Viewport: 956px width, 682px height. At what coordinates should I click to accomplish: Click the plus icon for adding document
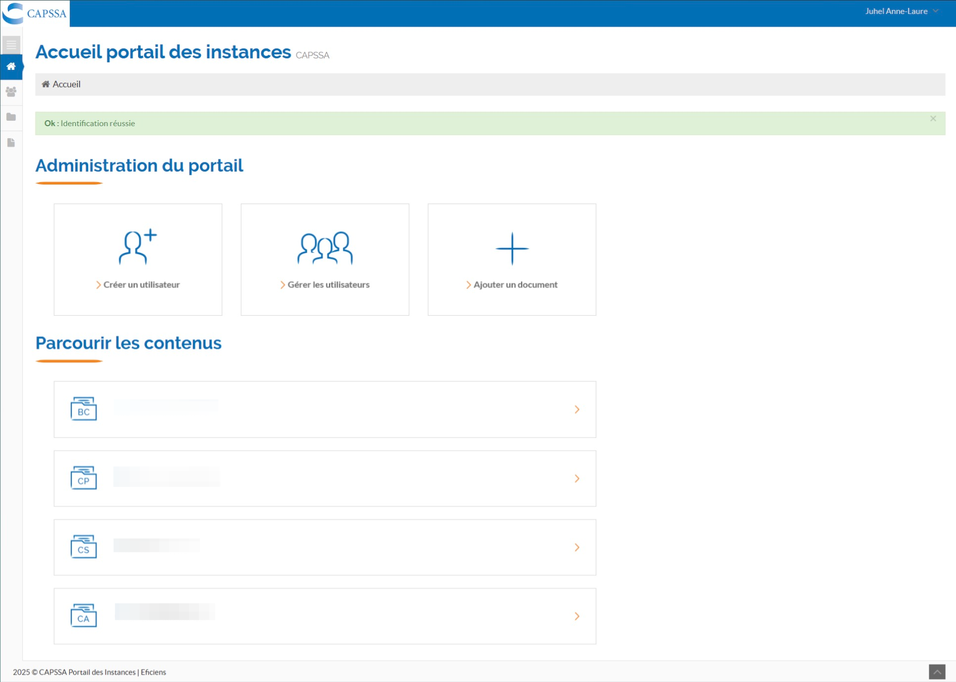pyautogui.click(x=512, y=248)
